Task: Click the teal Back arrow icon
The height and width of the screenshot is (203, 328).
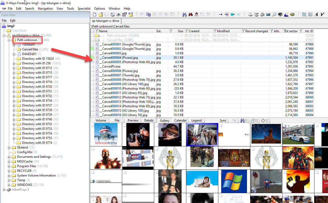Action: click(x=232, y=15)
